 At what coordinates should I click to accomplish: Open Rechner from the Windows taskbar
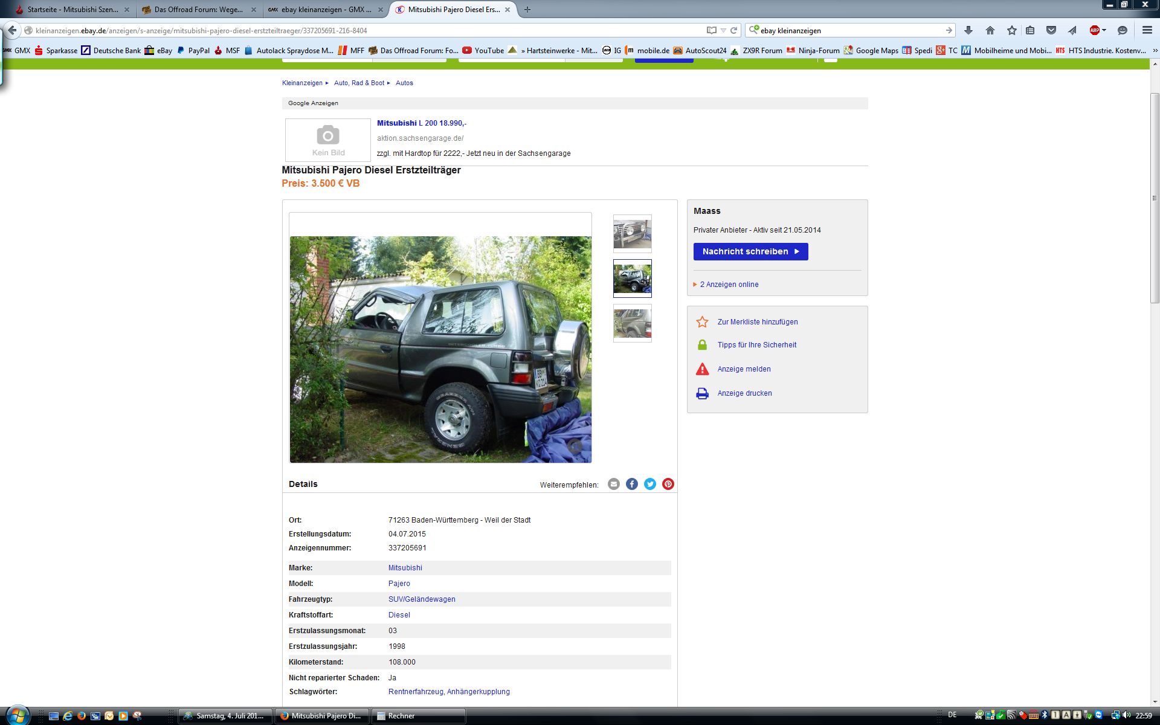tap(417, 716)
